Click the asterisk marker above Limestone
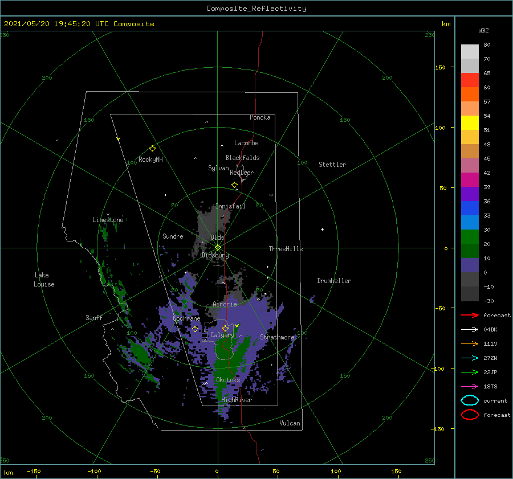513x479 pixels. (108, 215)
